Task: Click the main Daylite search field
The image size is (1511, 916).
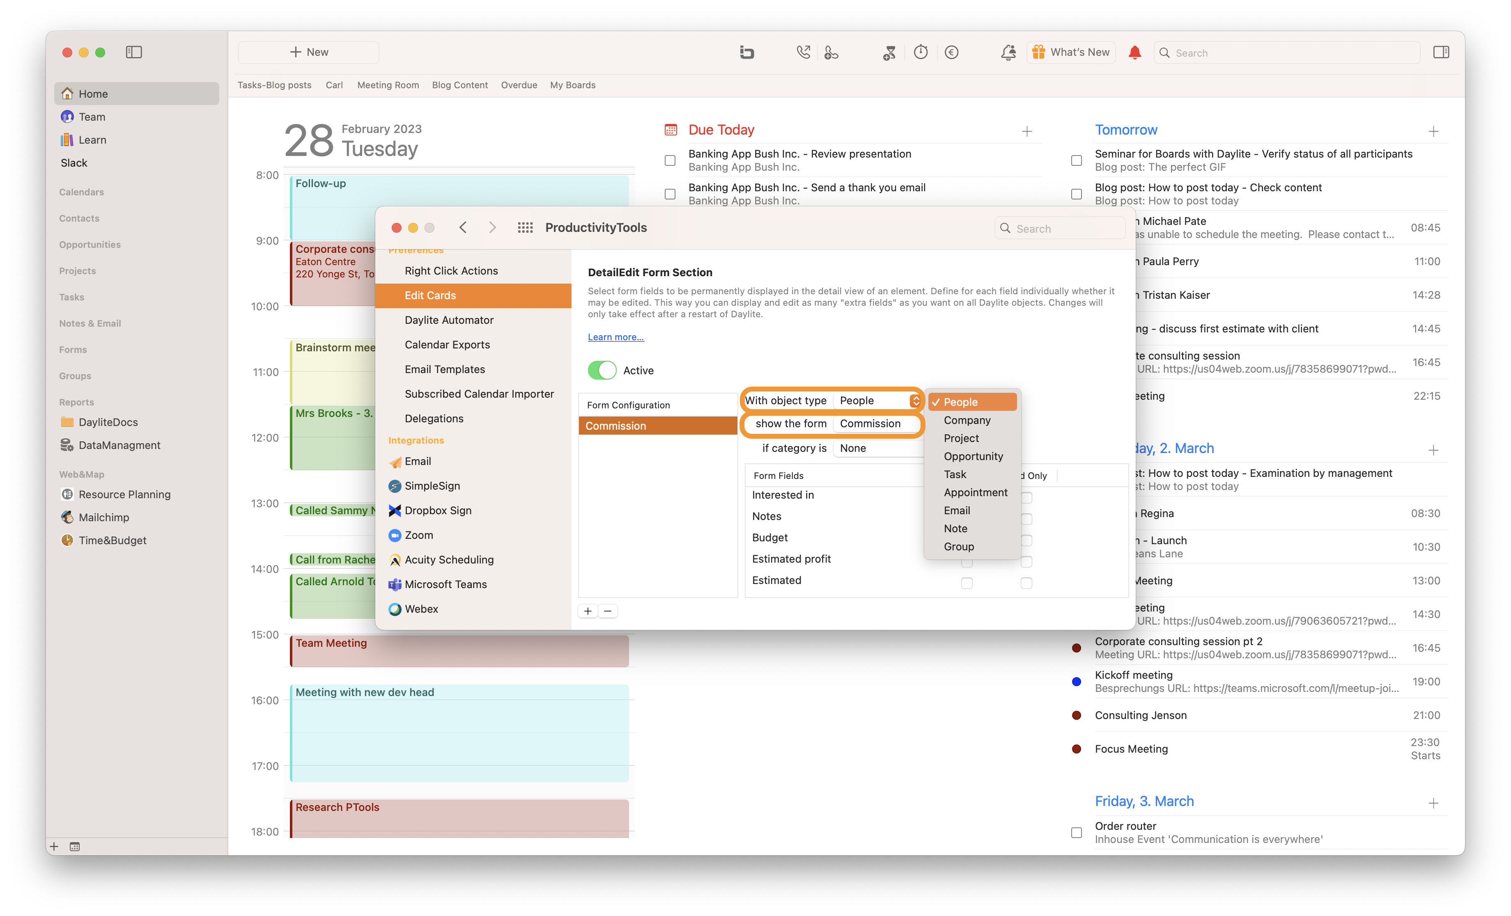Action: [x=1286, y=53]
